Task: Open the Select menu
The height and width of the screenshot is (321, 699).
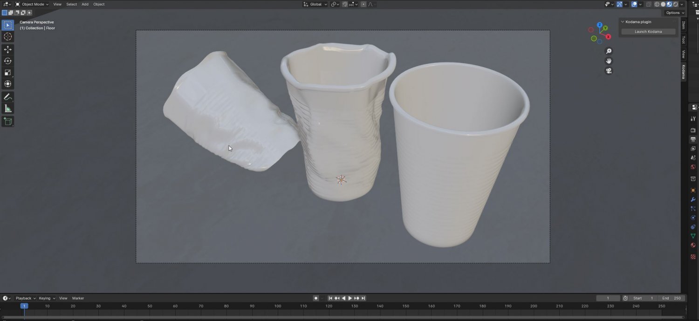Action: click(71, 4)
